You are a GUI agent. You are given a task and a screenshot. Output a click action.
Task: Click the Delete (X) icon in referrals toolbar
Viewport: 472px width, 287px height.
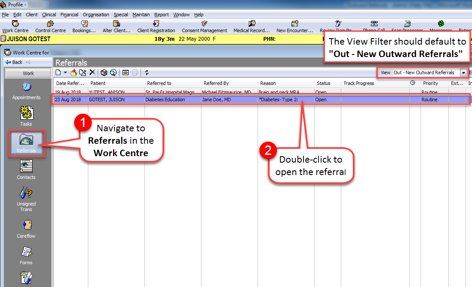(x=92, y=73)
